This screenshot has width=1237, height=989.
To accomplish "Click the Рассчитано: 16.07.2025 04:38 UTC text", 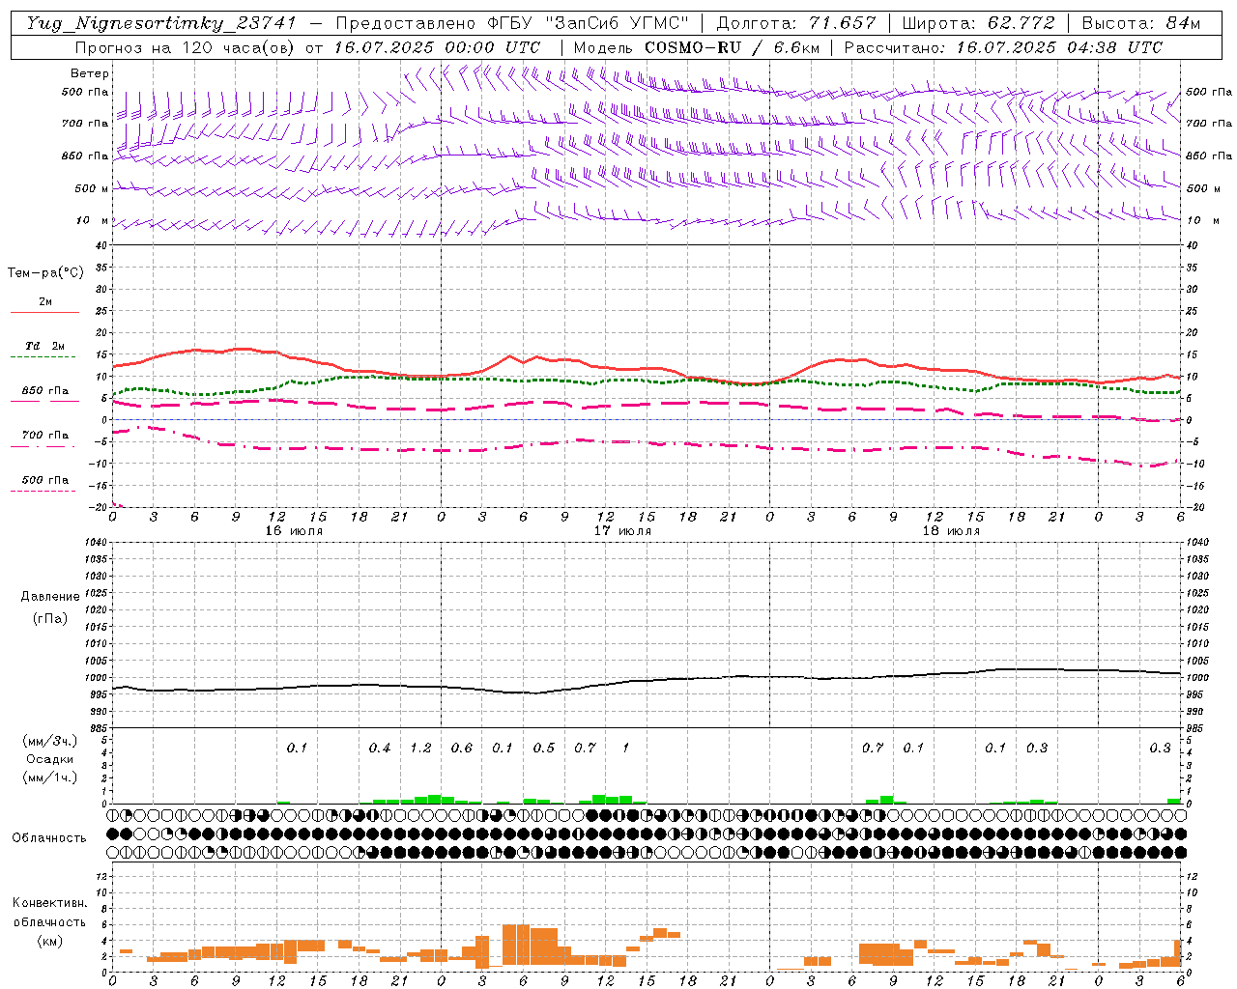I will (x=1003, y=47).
